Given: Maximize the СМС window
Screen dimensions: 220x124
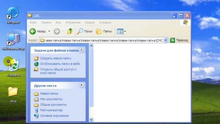Looking at the screenshot, I should 181,15.
